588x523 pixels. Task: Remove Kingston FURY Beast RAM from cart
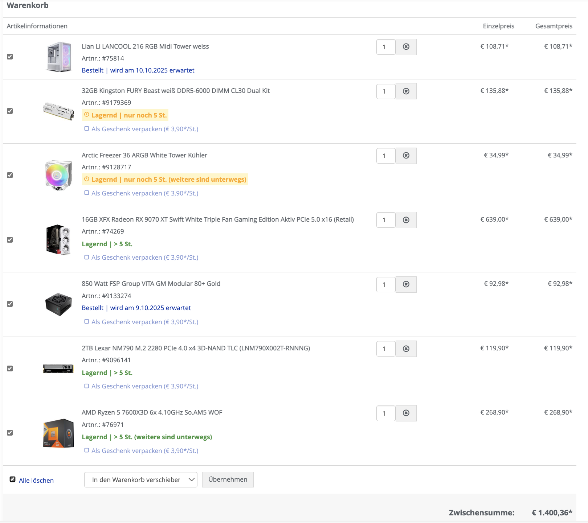406,91
